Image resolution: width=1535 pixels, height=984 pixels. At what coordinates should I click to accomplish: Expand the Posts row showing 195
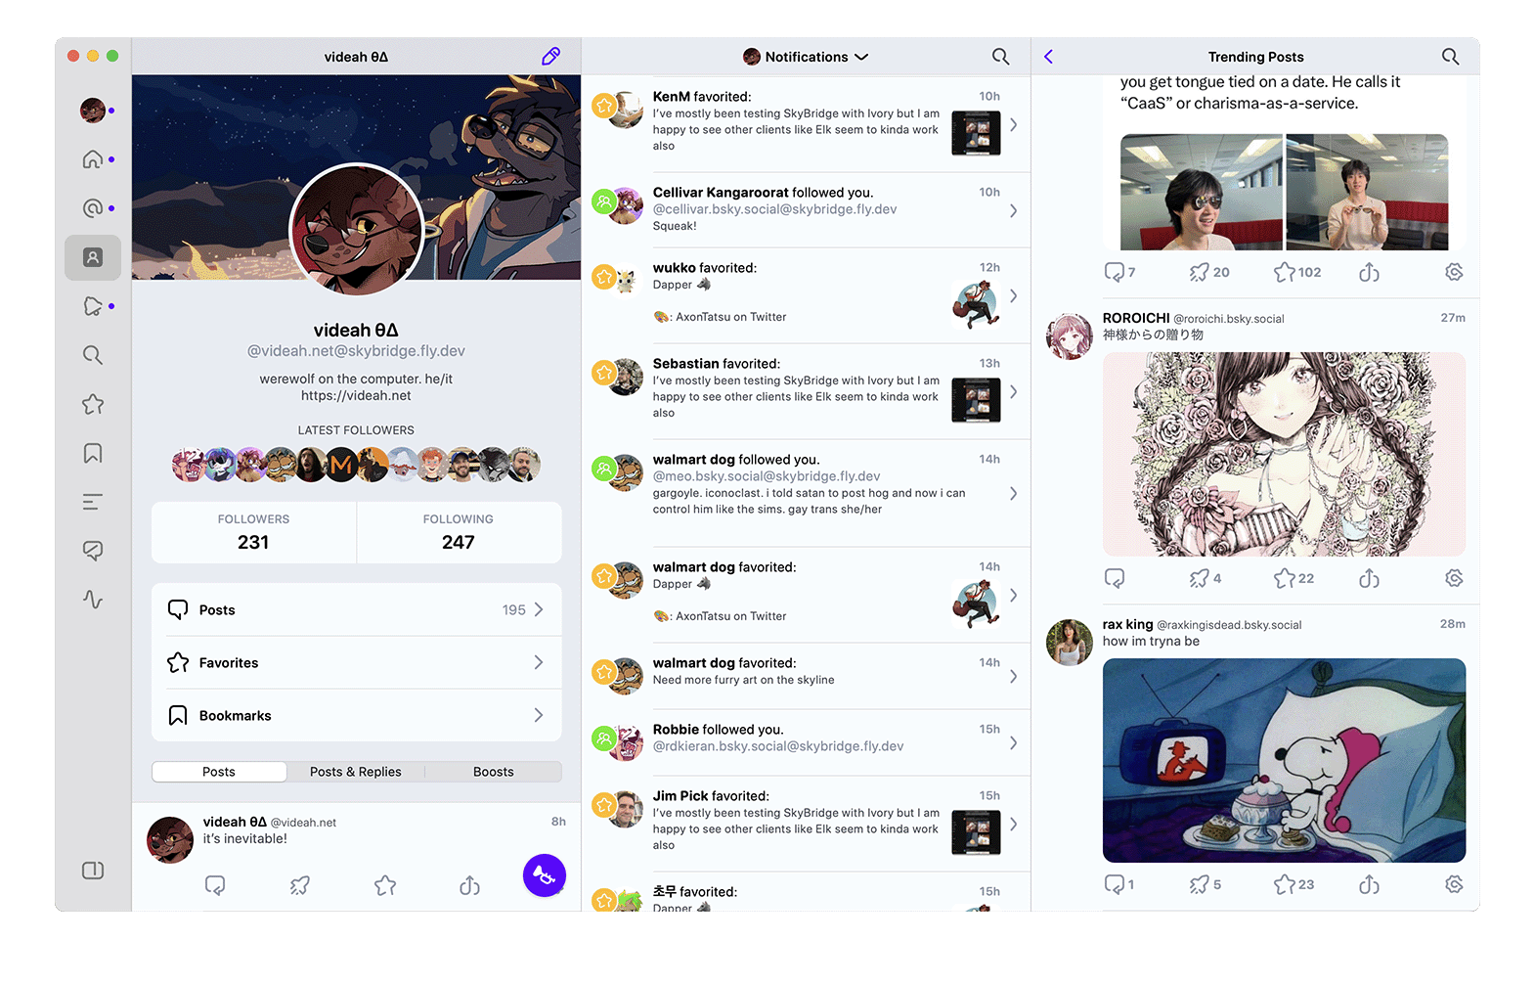pos(356,609)
